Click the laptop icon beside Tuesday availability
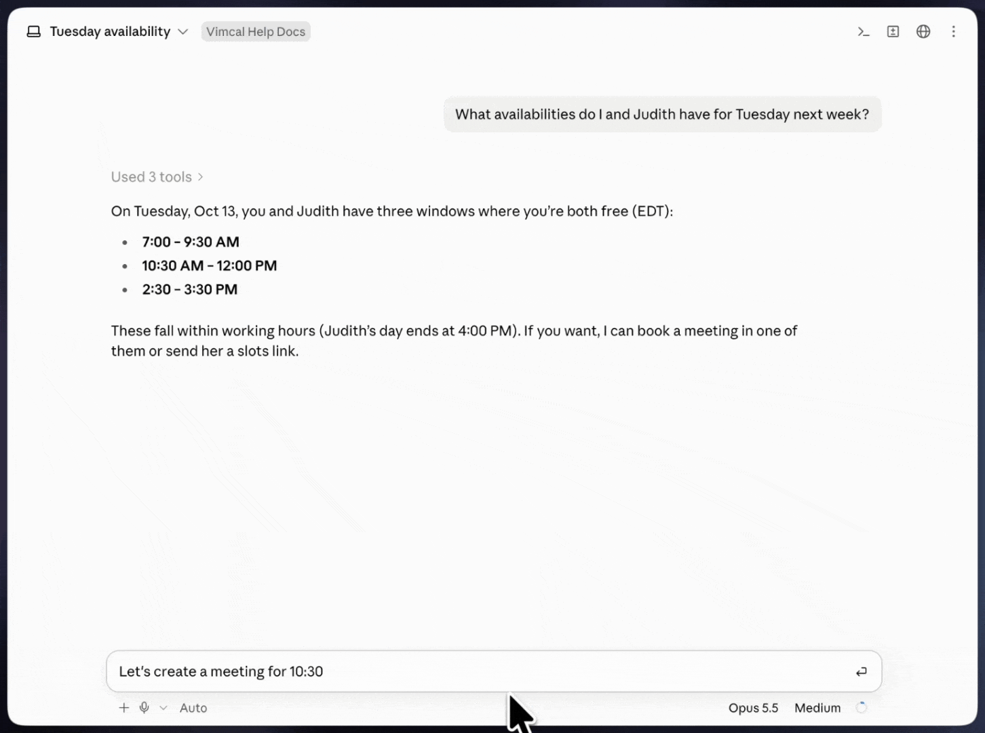The width and height of the screenshot is (985, 733). [x=33, y=32]
